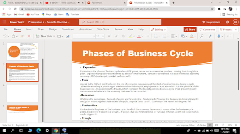Image resolution: width=240 pixels, height=134 pixels.
Task: Start Slide Show from the status bar icon
Action: 223,125
